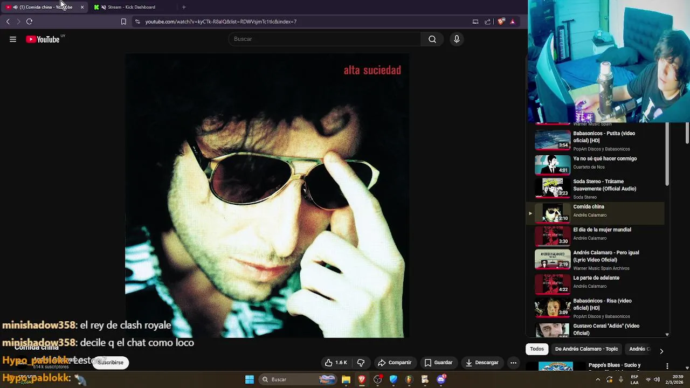Click the Suscribirse button
This screenshot has height=388, width=690.
pos(111,363)
